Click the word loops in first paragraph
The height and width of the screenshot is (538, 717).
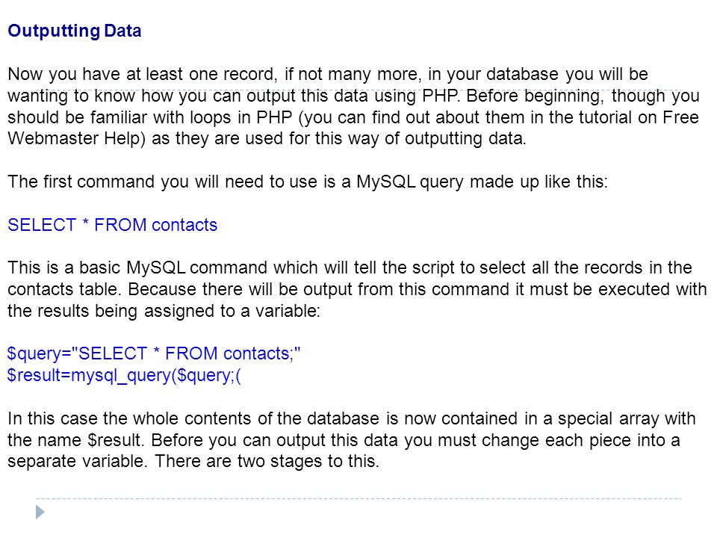211,117
